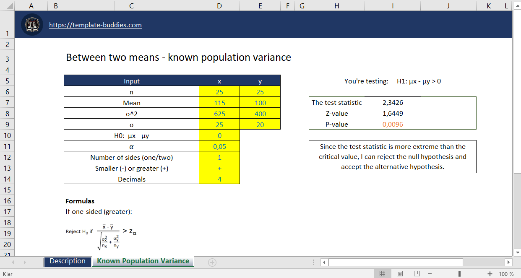Open Page Layout view from status bar

coord(399,273)
